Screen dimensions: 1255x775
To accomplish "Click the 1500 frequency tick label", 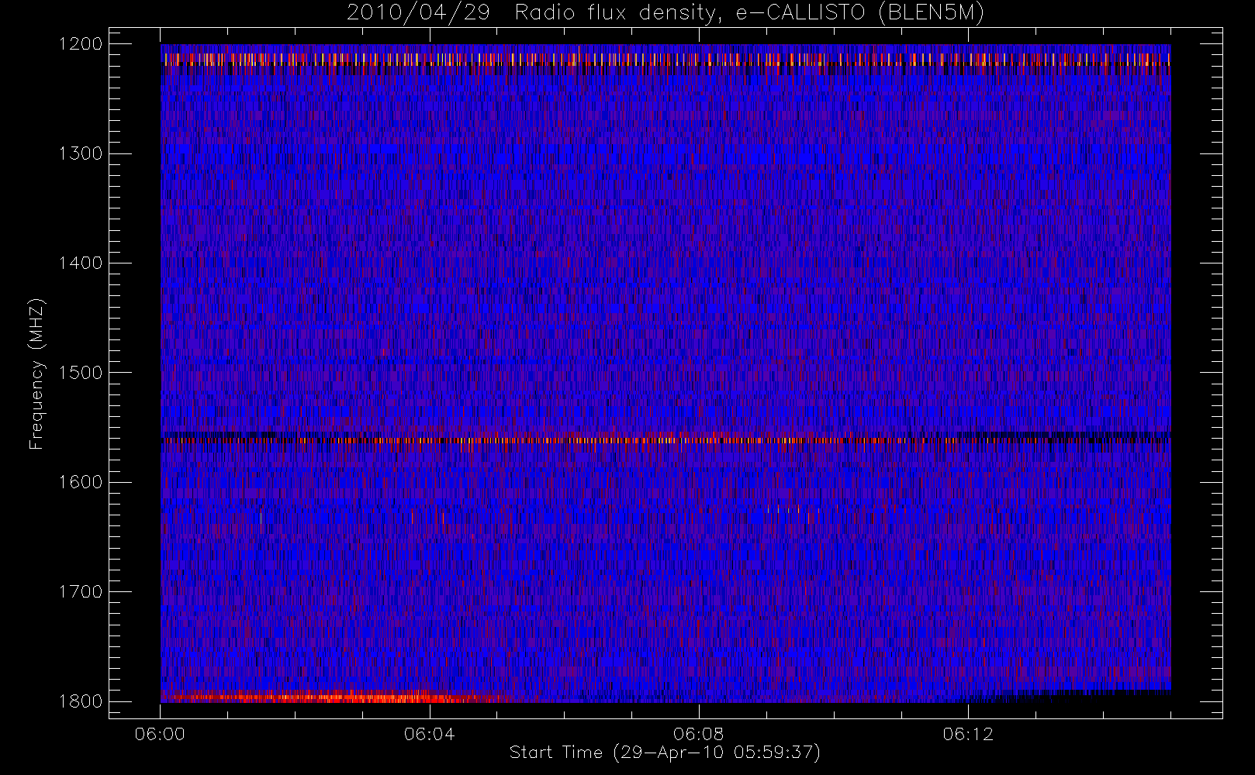I will (x=81, y=373).
